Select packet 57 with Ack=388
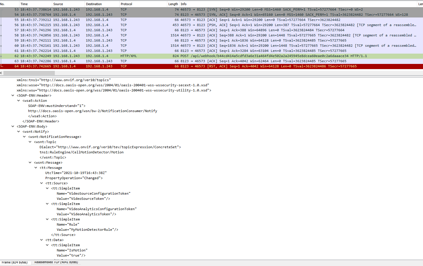 pyautogui.click(x=212, y=30)
